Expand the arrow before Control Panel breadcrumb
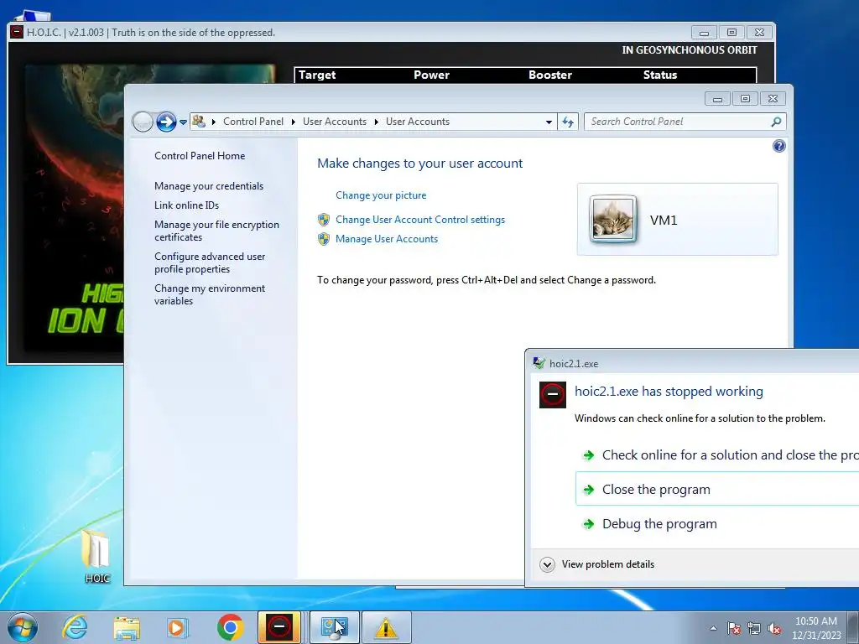 click(x=214, y=122)
